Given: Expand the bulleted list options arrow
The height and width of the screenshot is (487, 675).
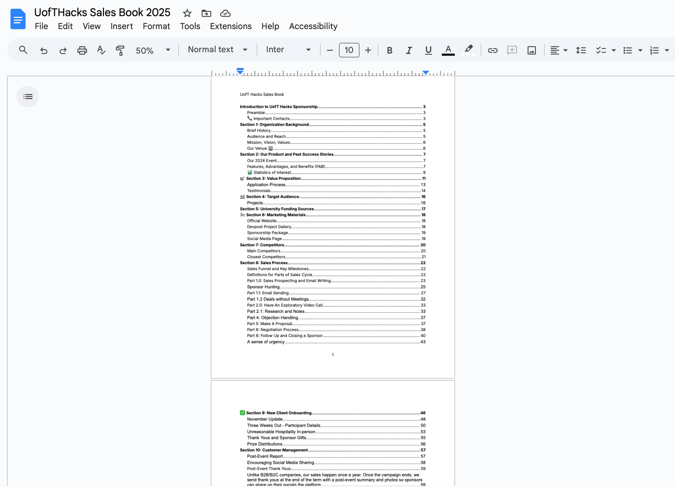Looking at the screenshot, I should (640, 50).
